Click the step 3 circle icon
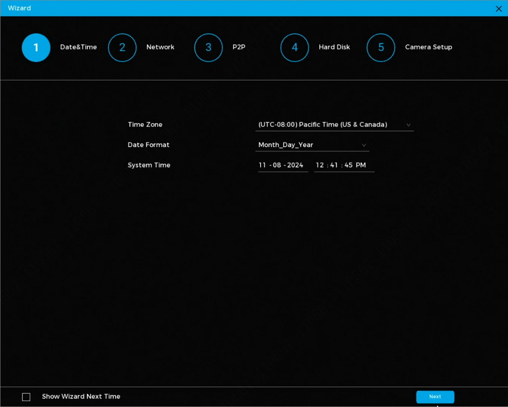Viewport: 508px width, 407px height. (x=208, y=48)
